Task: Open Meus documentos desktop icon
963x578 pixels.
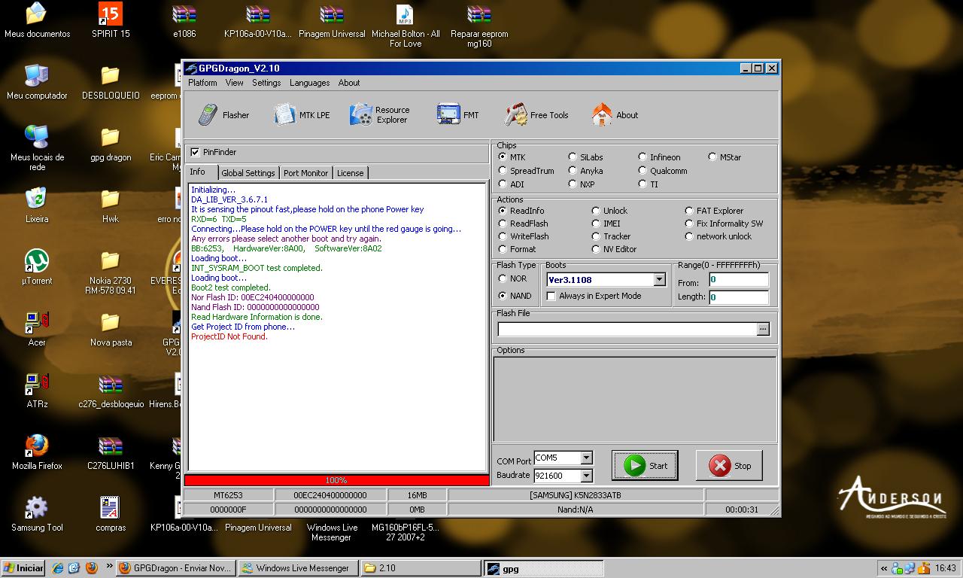Action: 37,22
